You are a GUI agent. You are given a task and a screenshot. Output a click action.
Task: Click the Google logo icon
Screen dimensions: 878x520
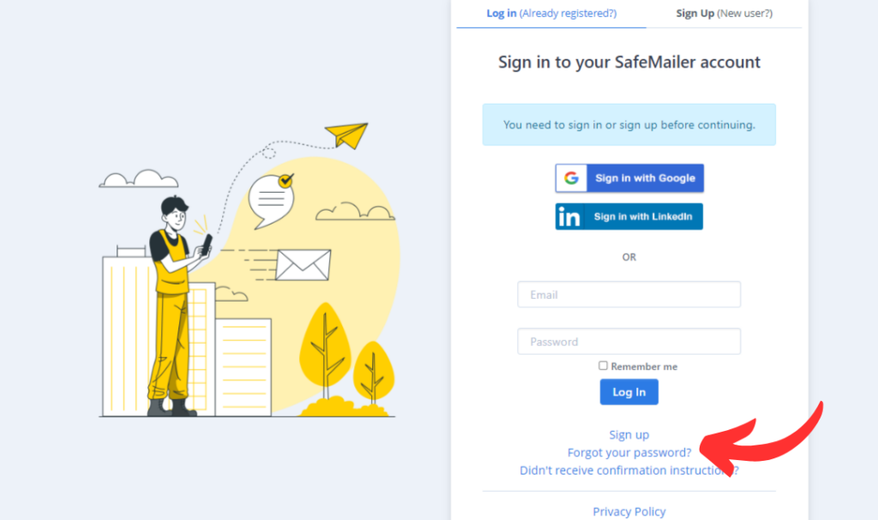point(571,178)
